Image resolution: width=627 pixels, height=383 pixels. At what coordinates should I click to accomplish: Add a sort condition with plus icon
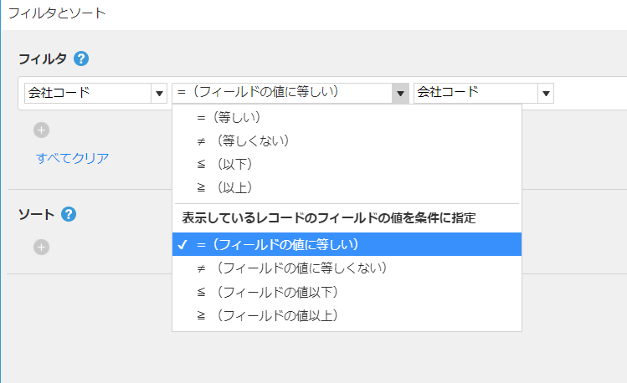pyautogui.click(x=41, y=248)
